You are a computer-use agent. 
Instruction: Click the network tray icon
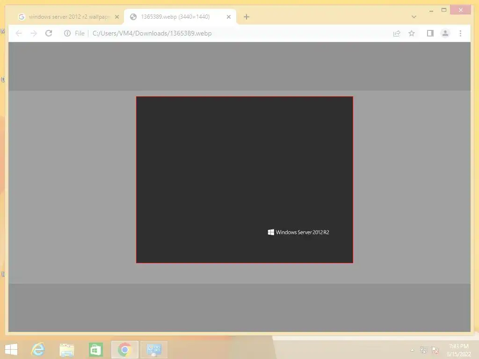423,350
